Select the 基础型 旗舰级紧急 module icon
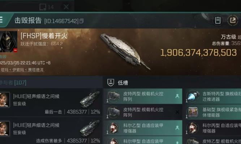Viewport: 241px width, 144px height. click(x=193, y=112)
